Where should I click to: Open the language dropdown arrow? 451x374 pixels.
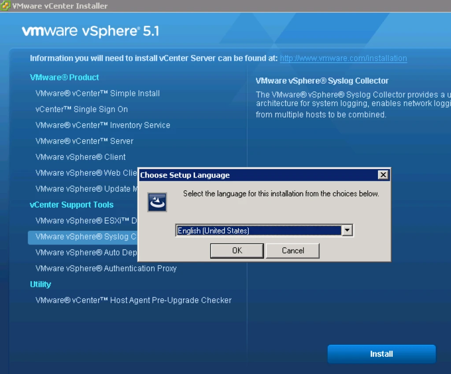pyautogui.click(x=347, y=230)
